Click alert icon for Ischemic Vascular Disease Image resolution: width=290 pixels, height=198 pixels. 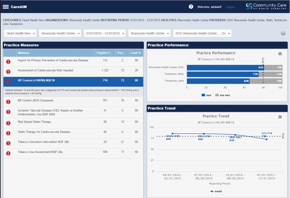8,112
